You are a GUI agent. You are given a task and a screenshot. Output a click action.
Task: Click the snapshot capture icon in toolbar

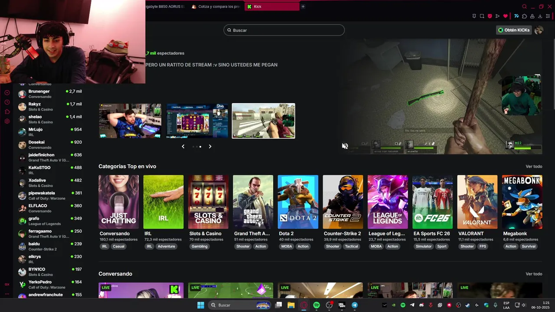tap(482, 16)
